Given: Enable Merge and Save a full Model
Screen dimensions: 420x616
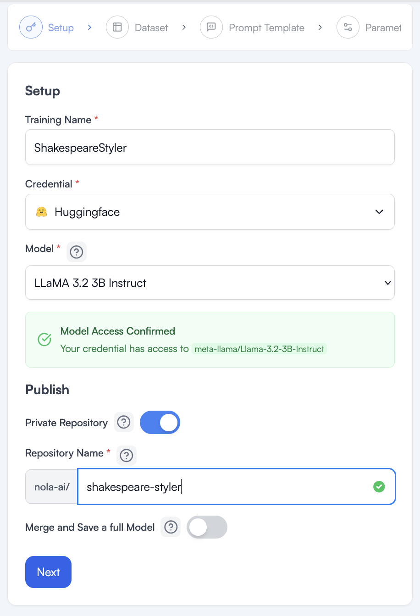Looking at the screenshot, I should 207,527.
